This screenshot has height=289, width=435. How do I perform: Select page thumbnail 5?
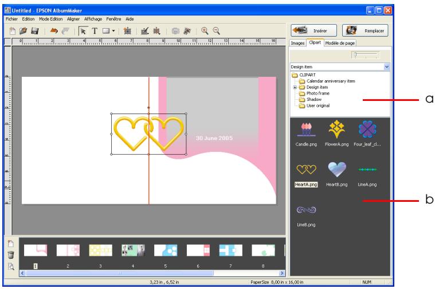pos(166,250)
